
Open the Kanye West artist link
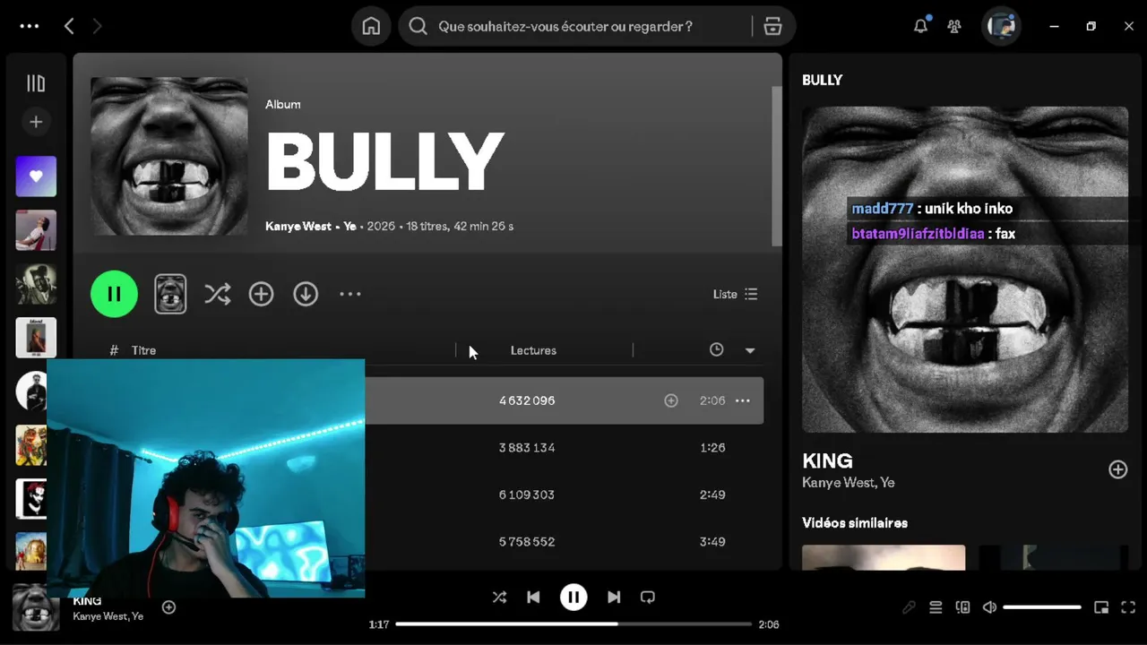298,227
